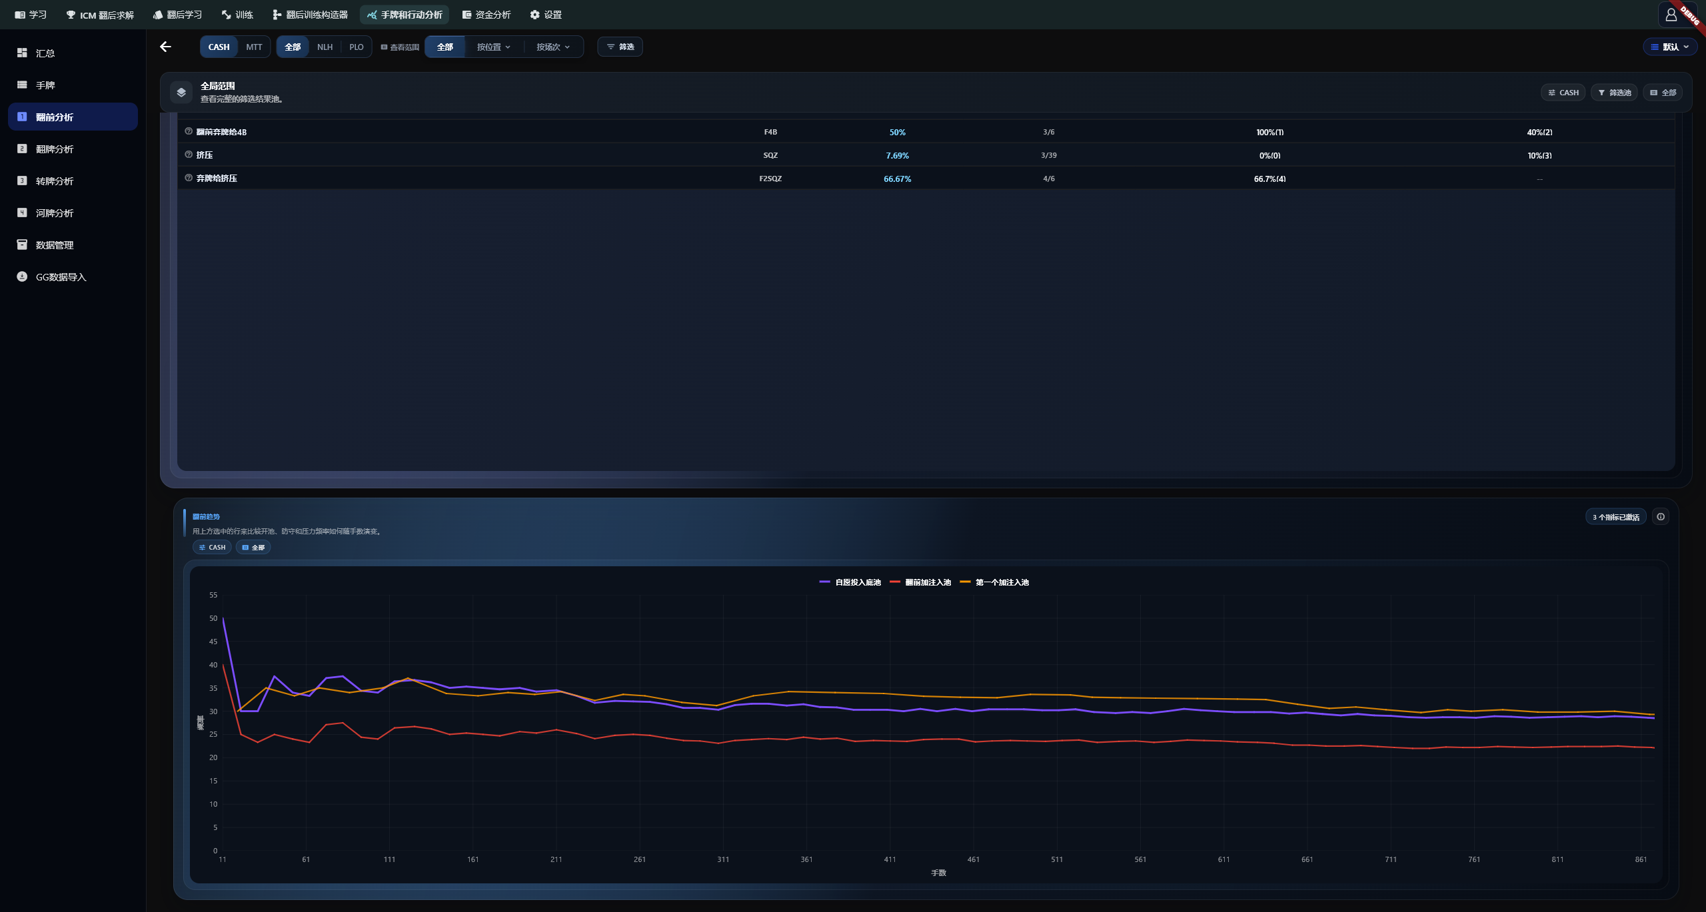Switch to MTT game type
1706x912 pixels.
click(x=254, y=47)
